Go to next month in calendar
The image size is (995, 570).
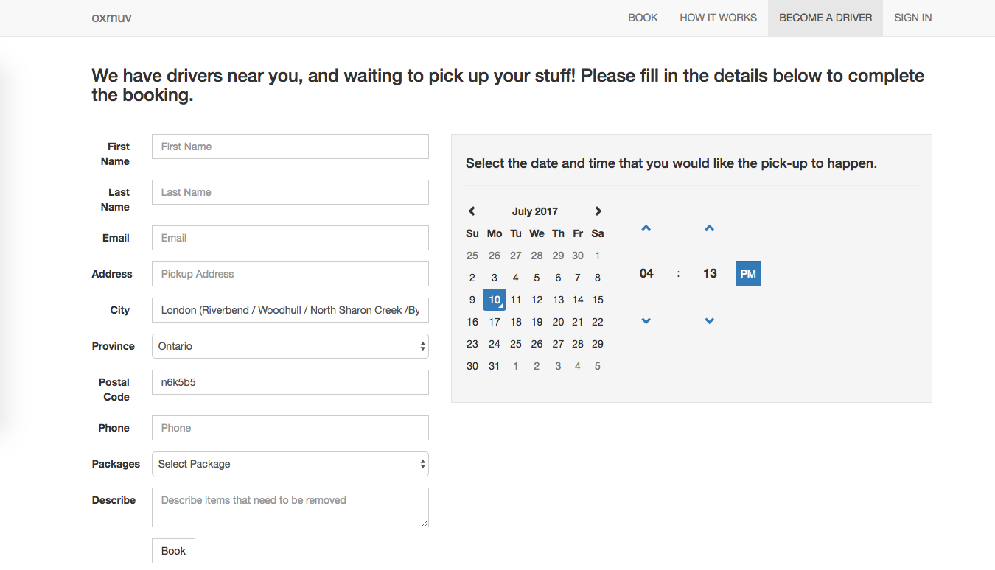pos(598,211)
